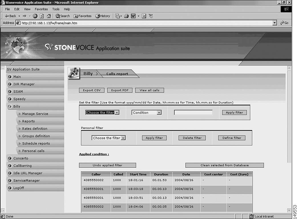
Task: Open the Tools menu
Action: click(56, 9)
